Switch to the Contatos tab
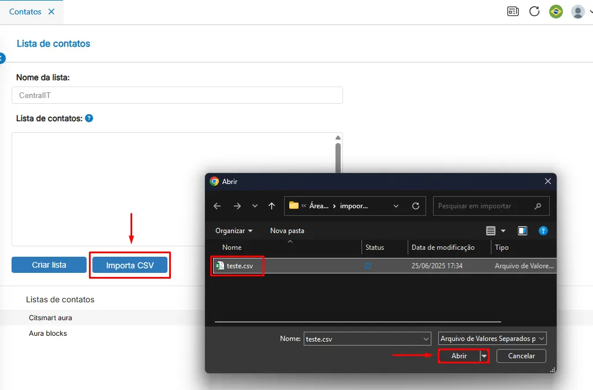Viewport: 593px width, 390px height. coord(25,12)
